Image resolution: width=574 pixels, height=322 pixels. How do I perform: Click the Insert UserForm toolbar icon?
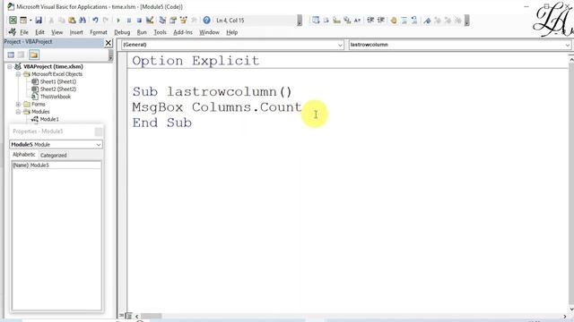pyautogui.click(x=23, y=20)
